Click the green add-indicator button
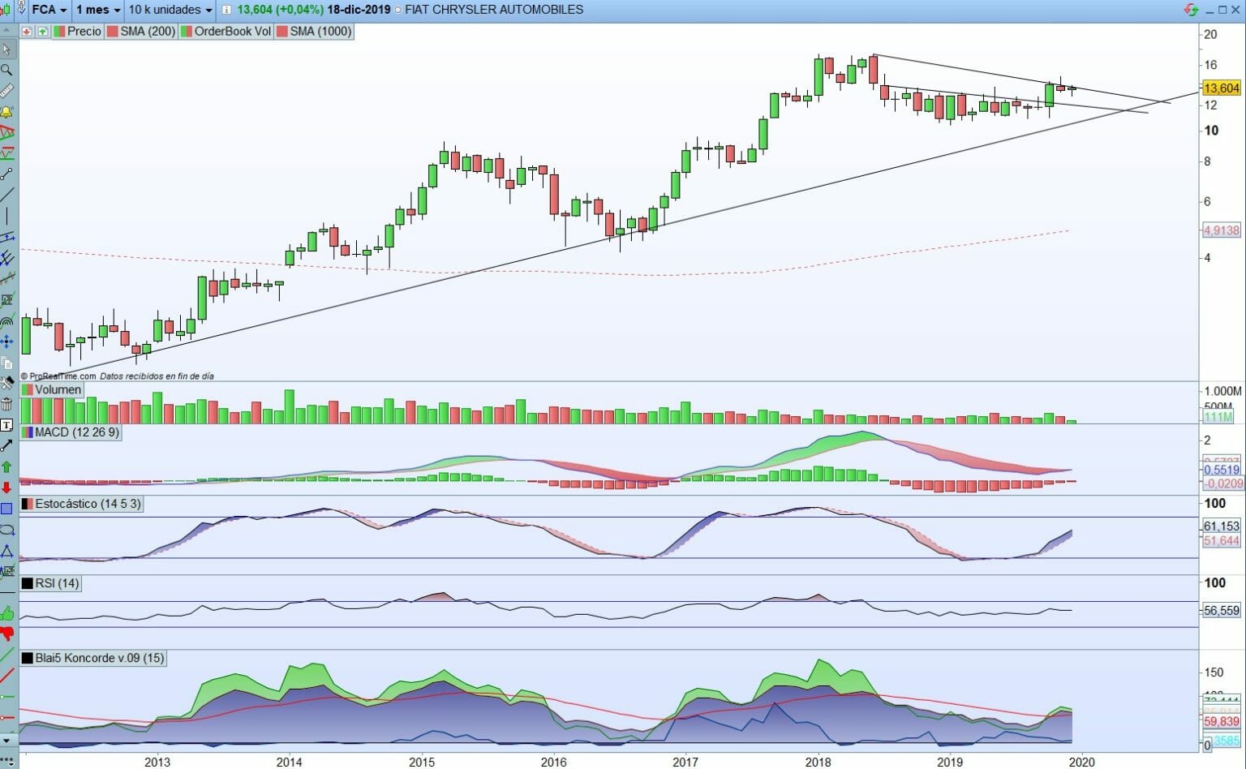 42,32
